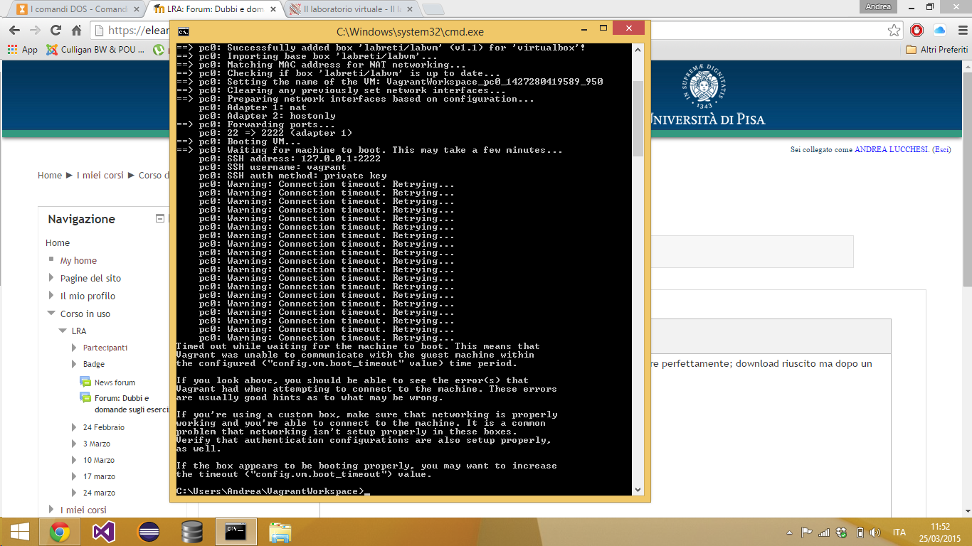Viewport: 972px width, 546px height.
Task: Reload the current Chrome page
Action: [56, 31]
